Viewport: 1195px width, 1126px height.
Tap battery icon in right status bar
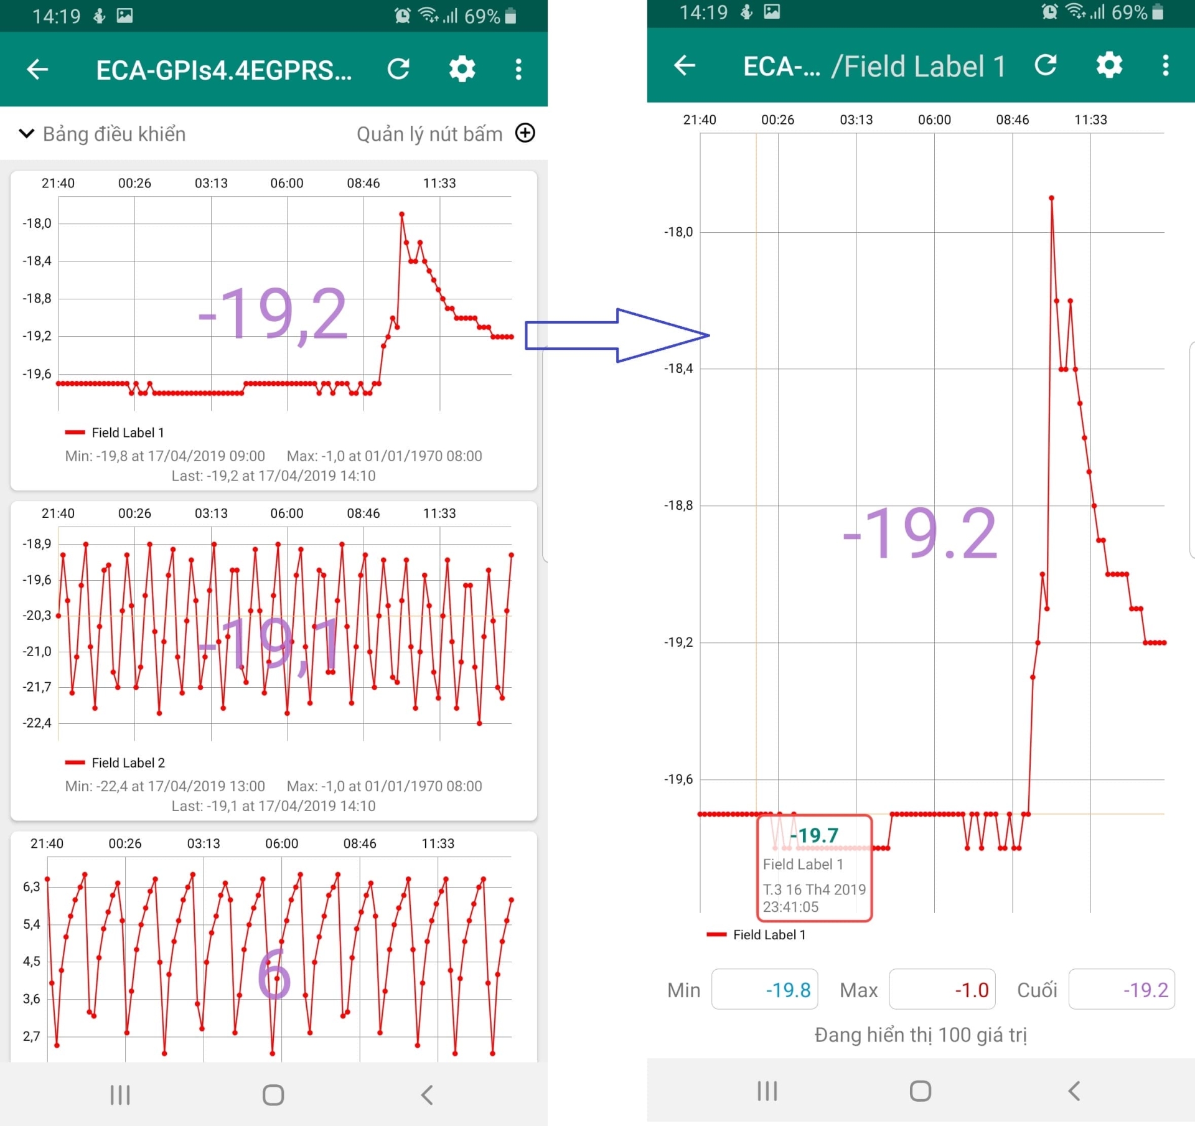[x=1158, y=12]
